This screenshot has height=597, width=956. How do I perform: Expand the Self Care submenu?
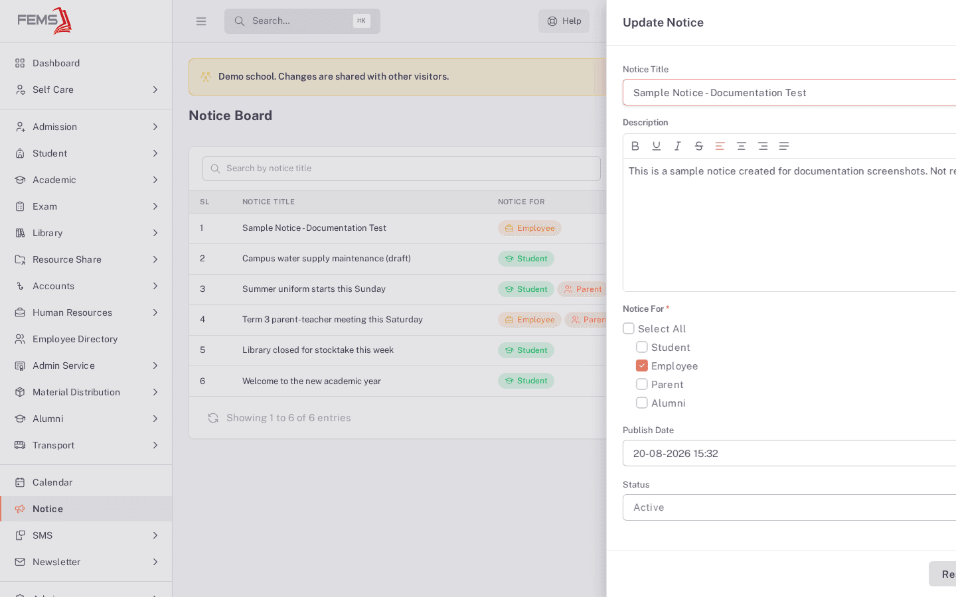[x=86, y=90]
